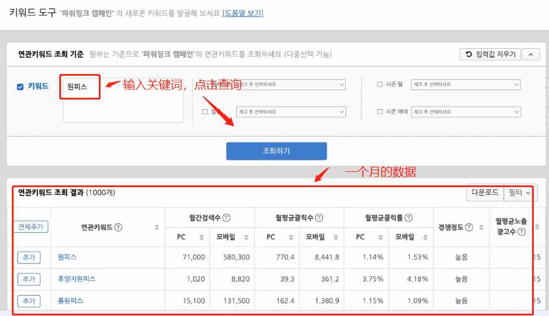Click the 다운로드 button
This screenshot has height=316, width=549.
click(485, 192)
